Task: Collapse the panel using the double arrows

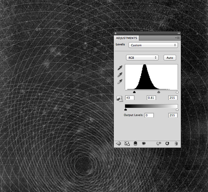Action: 179,33
